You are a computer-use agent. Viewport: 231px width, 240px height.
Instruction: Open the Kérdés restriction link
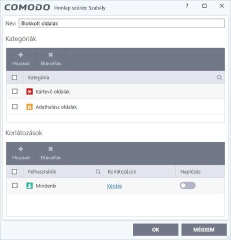(x=114, y=186)
